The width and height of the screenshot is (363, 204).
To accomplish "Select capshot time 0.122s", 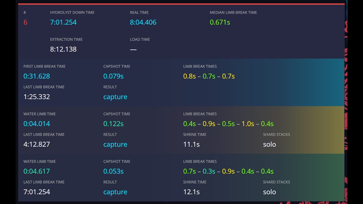I will tap(113, 124).
